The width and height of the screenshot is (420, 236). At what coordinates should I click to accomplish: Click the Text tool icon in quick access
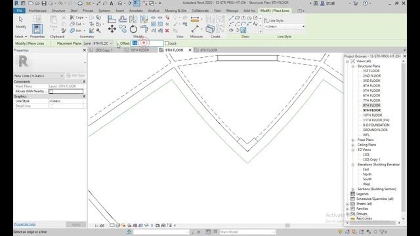(x=112, y=3)
